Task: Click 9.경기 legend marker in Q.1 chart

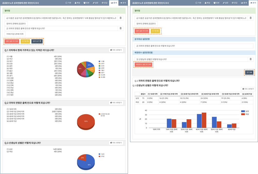Action: [x=99, y=73]
